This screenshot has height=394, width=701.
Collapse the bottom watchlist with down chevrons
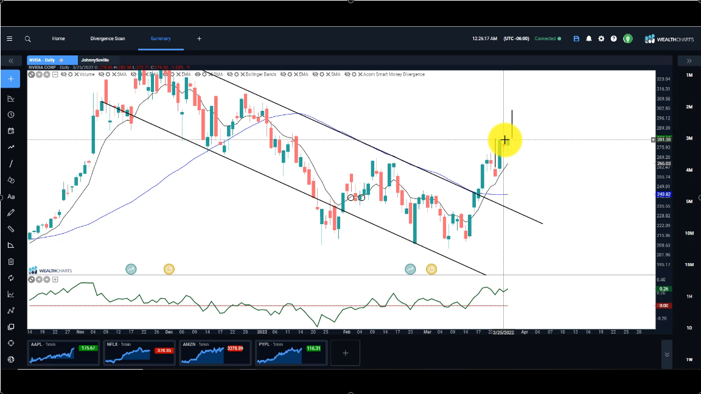(666, 354)
